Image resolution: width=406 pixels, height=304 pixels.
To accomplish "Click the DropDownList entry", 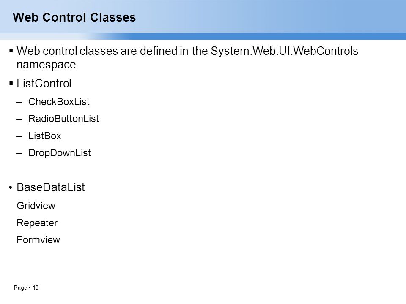I will coord(60,153).
